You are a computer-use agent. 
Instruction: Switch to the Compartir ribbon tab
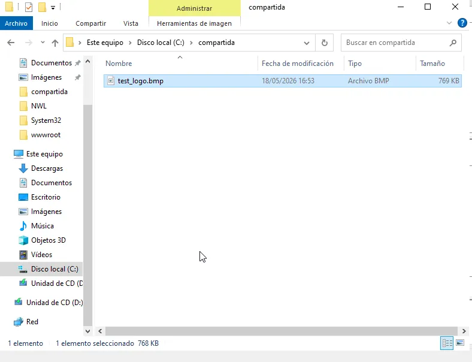click(90, 23)
